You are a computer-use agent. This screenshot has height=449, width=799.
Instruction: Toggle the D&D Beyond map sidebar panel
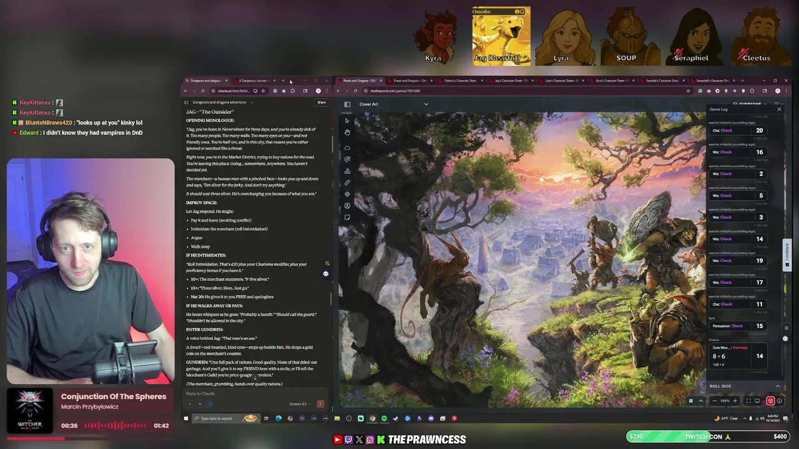347,104
